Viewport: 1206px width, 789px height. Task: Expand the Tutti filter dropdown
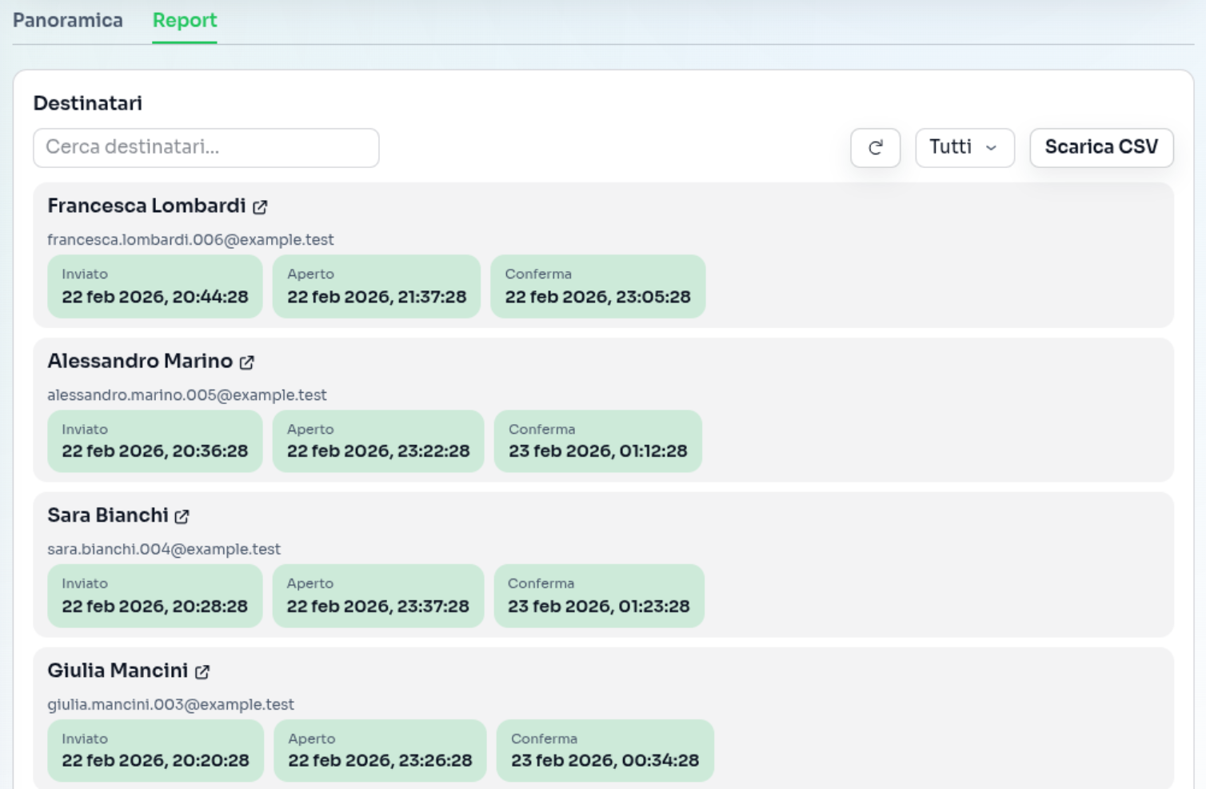click(964, 148)
